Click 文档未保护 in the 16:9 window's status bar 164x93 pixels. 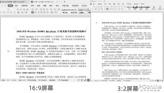[63, 80]
